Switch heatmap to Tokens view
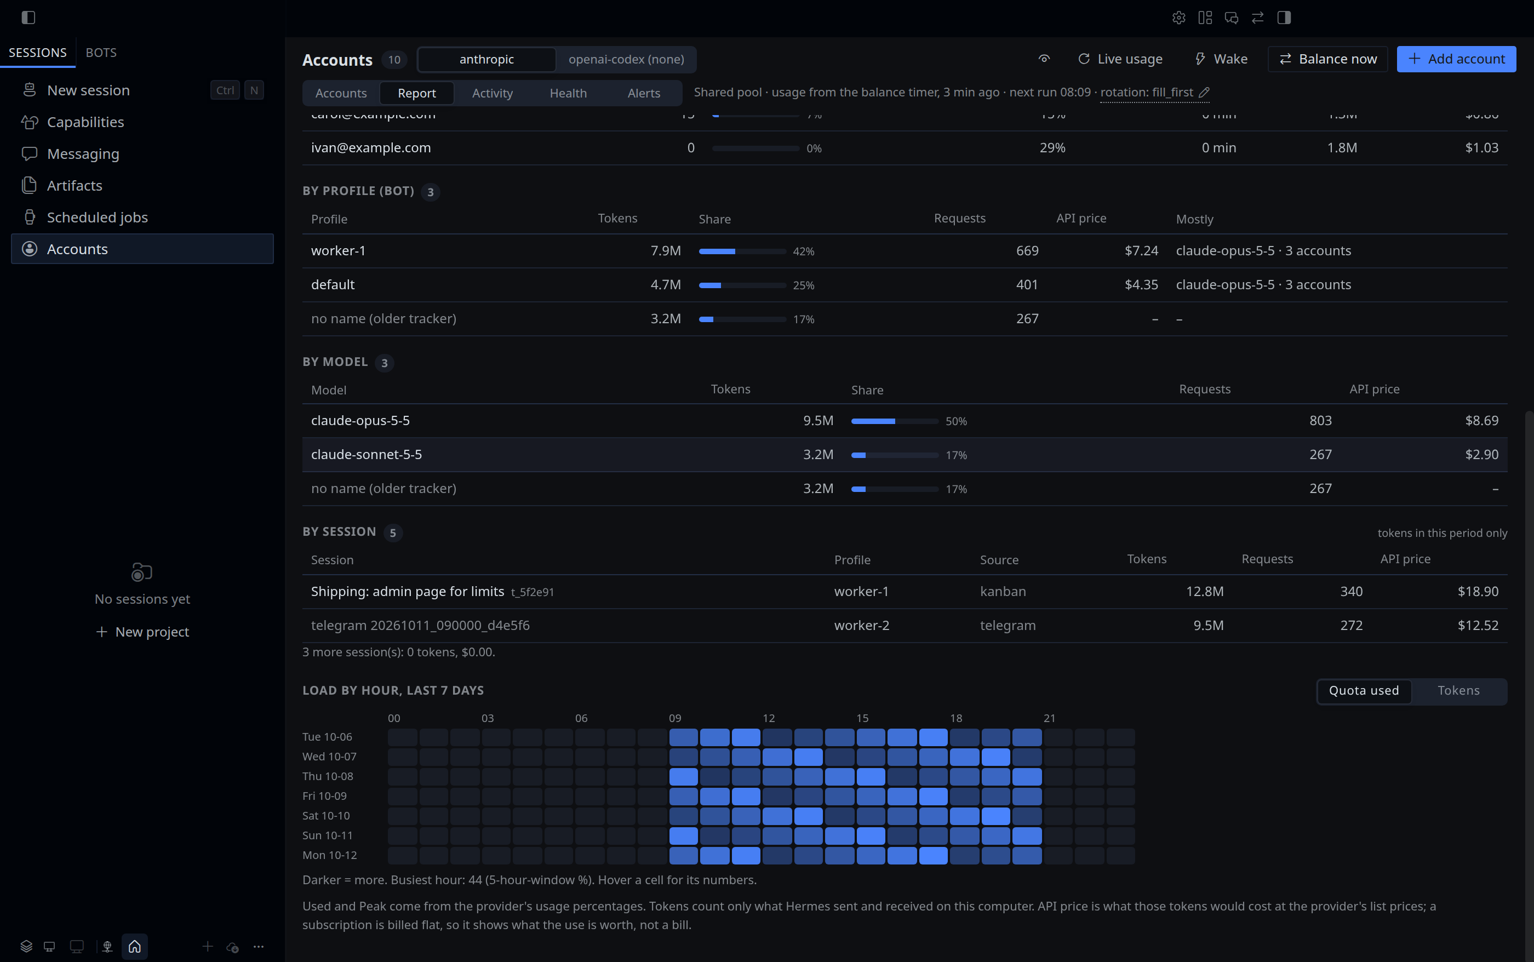Screen dimensions: 1534x962 click(x=1458, y=690)
